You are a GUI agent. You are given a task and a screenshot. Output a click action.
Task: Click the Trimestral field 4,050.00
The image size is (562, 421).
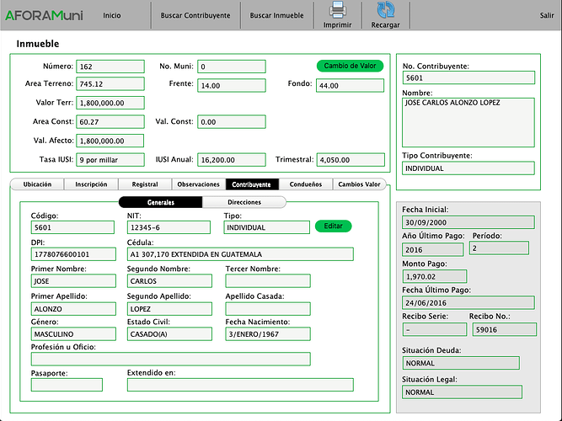coord(351,160)
